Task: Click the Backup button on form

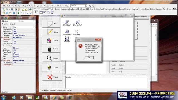Action: [52, 49]
